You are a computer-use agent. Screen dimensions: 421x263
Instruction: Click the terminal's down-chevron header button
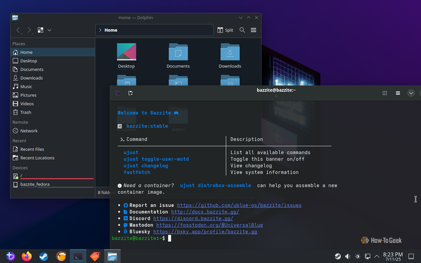tap(411, 93)
